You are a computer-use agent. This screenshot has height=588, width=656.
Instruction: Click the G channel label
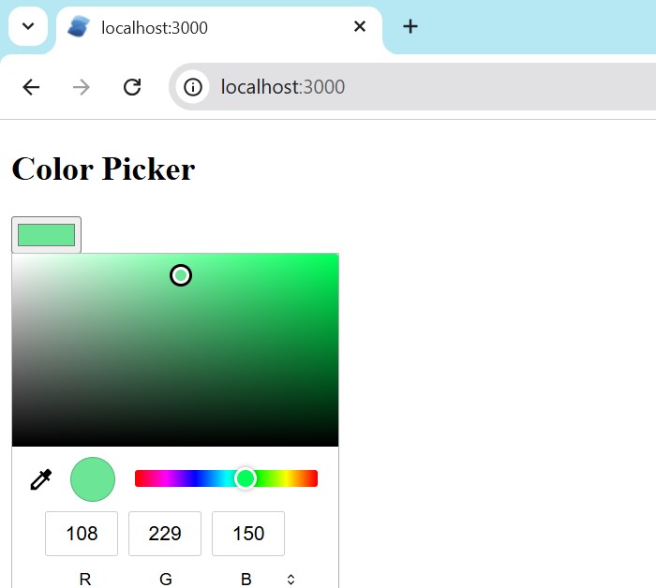[x=166, y=580]
